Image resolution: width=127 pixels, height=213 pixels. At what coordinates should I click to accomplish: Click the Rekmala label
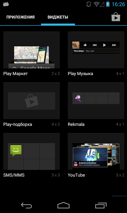76,124
